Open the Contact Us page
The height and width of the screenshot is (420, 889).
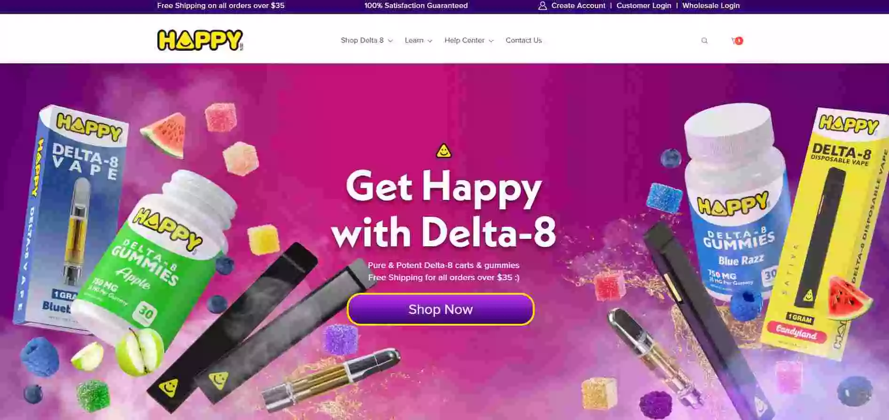(523, 40)
